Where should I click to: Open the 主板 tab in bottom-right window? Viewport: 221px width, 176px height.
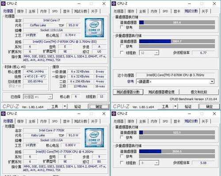(142, 121)
